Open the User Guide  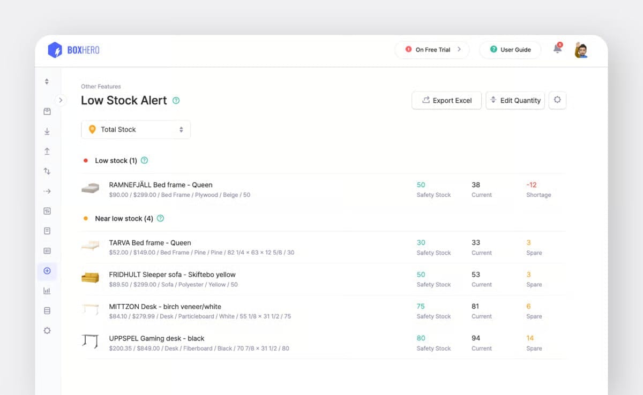coord(510,50)
